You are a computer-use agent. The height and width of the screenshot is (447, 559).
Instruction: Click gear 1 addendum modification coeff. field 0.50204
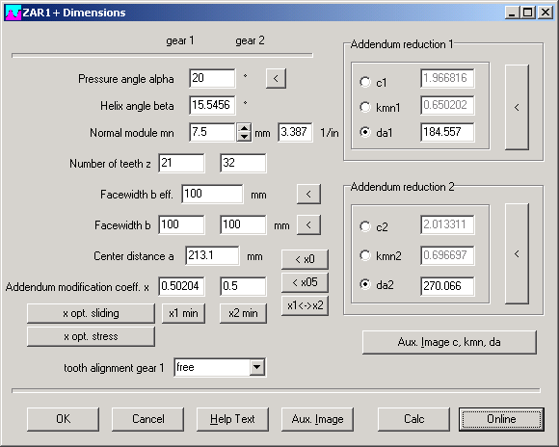(181, 286)
